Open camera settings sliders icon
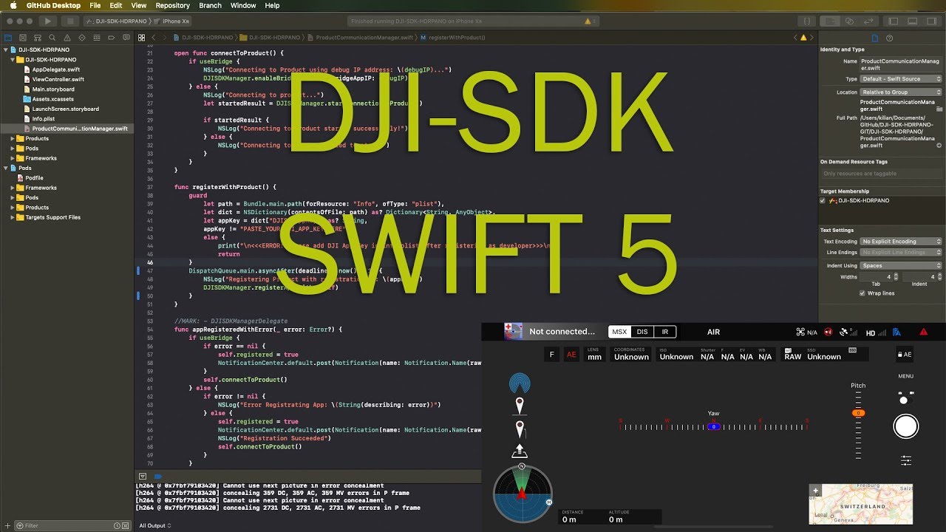Image resolution: width=946 pixels, height=532 pixels. click(906, 460)
